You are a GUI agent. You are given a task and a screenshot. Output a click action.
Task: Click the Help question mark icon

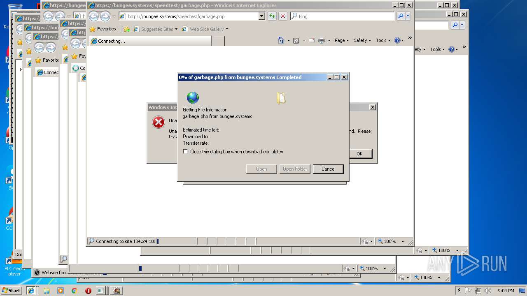[397, 40]
